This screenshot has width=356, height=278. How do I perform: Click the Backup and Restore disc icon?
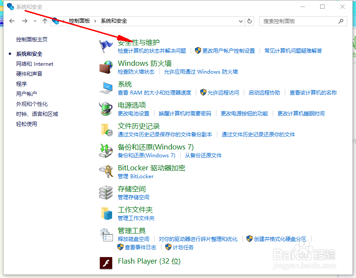(x=106, y=151)
